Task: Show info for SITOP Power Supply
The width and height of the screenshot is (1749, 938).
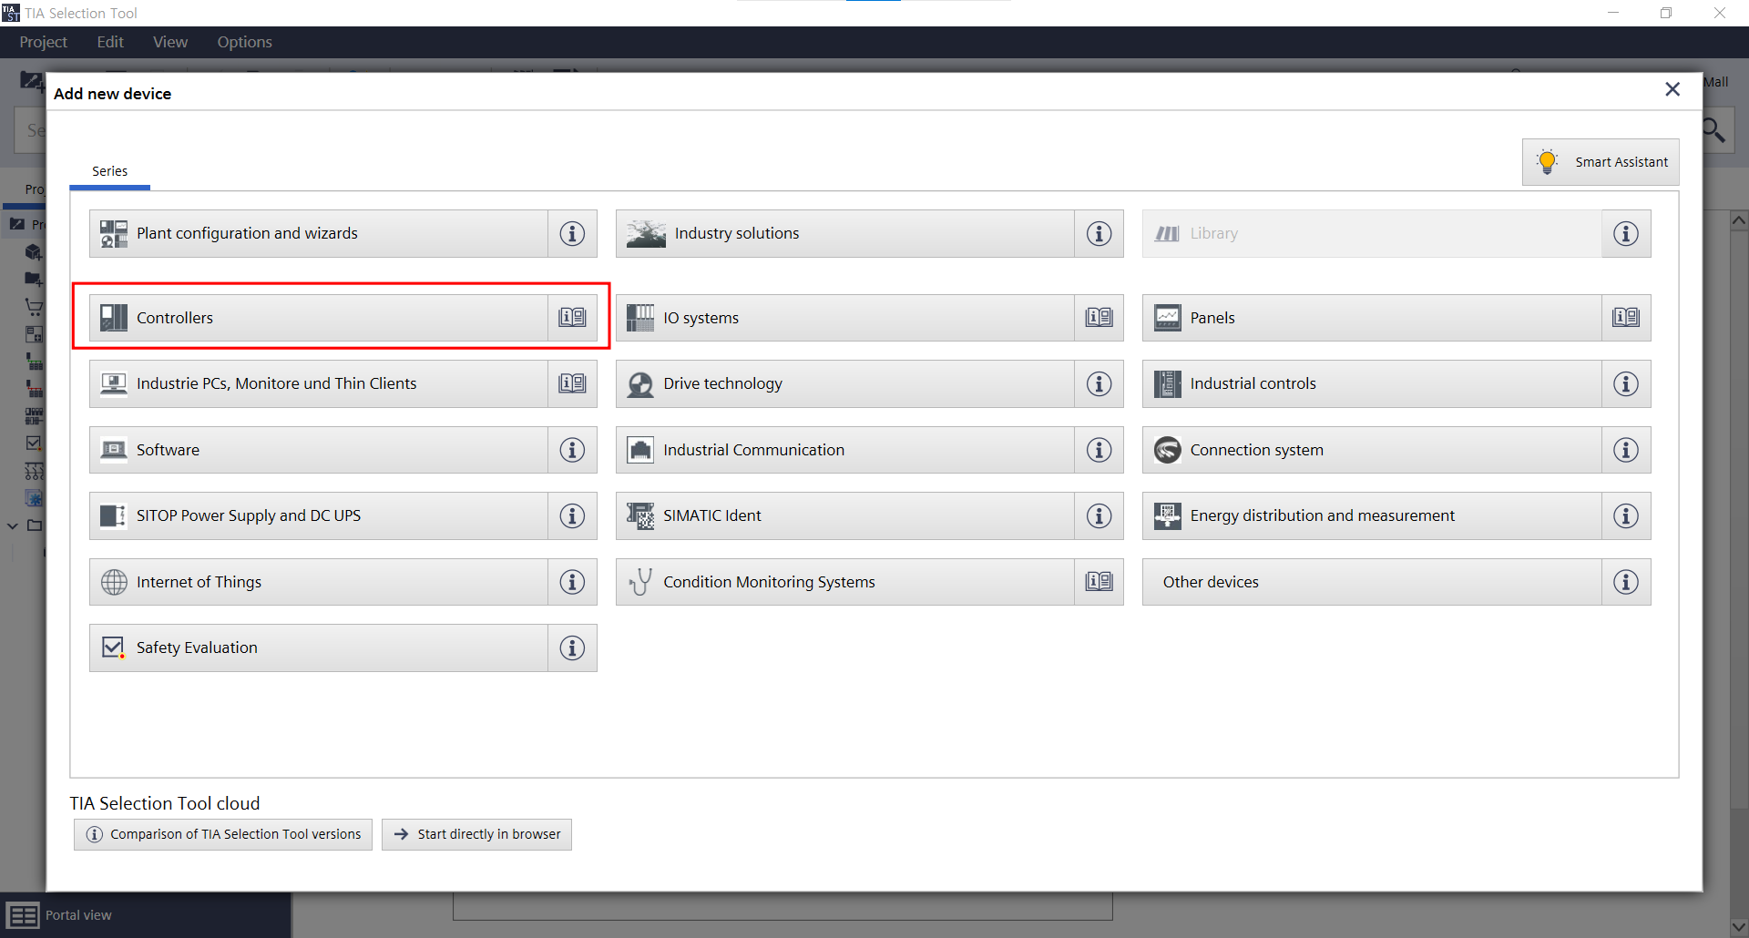Action: pos(572,515)
